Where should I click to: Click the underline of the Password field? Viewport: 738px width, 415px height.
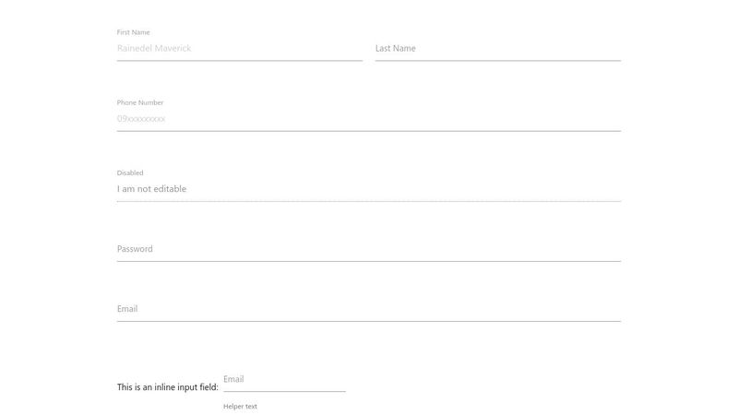(369, 261)
